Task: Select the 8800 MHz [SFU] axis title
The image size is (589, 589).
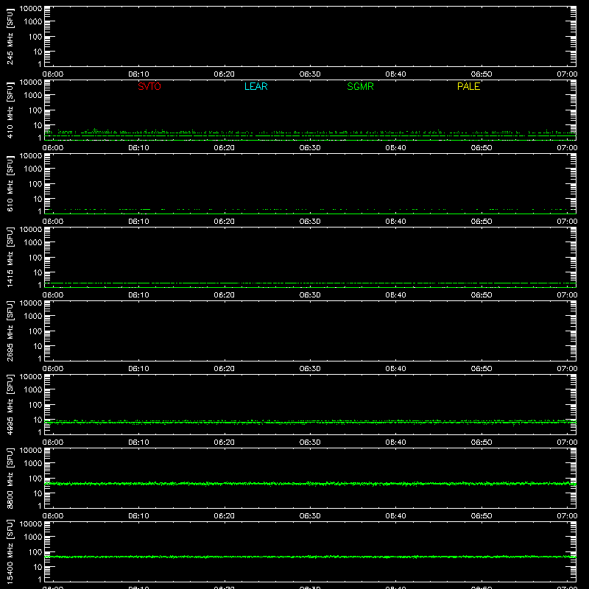Action: coord(10,478)
